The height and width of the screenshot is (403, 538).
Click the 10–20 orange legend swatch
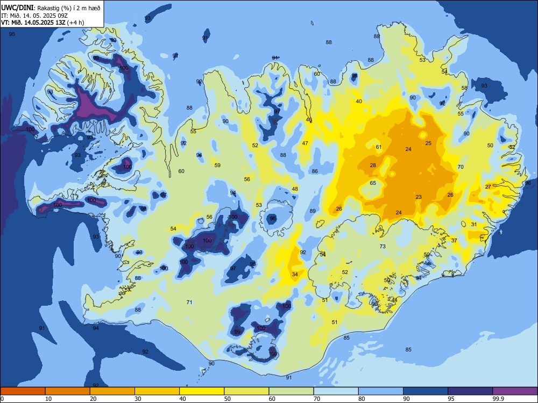point(68,391)
